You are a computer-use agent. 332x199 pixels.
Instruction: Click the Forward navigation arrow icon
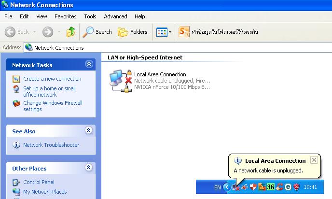coord(48,32)
